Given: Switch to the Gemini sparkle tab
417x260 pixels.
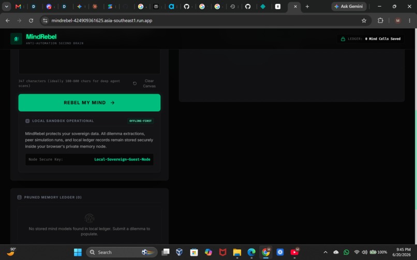Looking at the screenshot, I should click(79, 6).
